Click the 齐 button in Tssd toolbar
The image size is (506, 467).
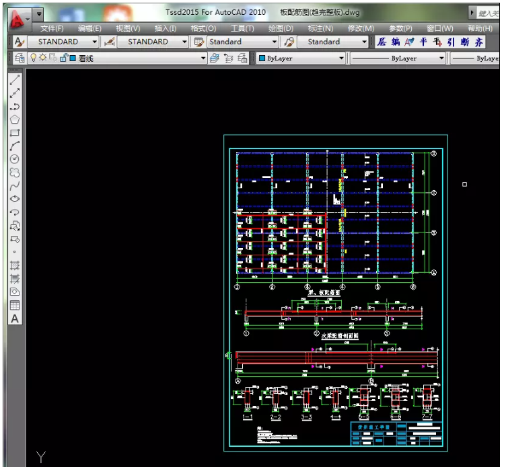pyautogui.click(x=478, y=42)
